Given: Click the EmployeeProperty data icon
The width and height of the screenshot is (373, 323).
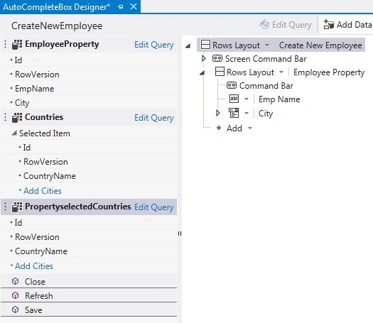Looking at the screenshot, I should (17, 45).
